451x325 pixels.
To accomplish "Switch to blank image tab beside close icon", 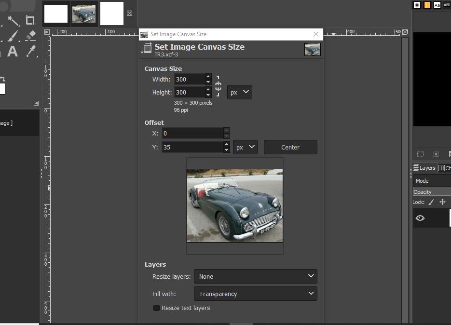I will (x=112, y=14).
